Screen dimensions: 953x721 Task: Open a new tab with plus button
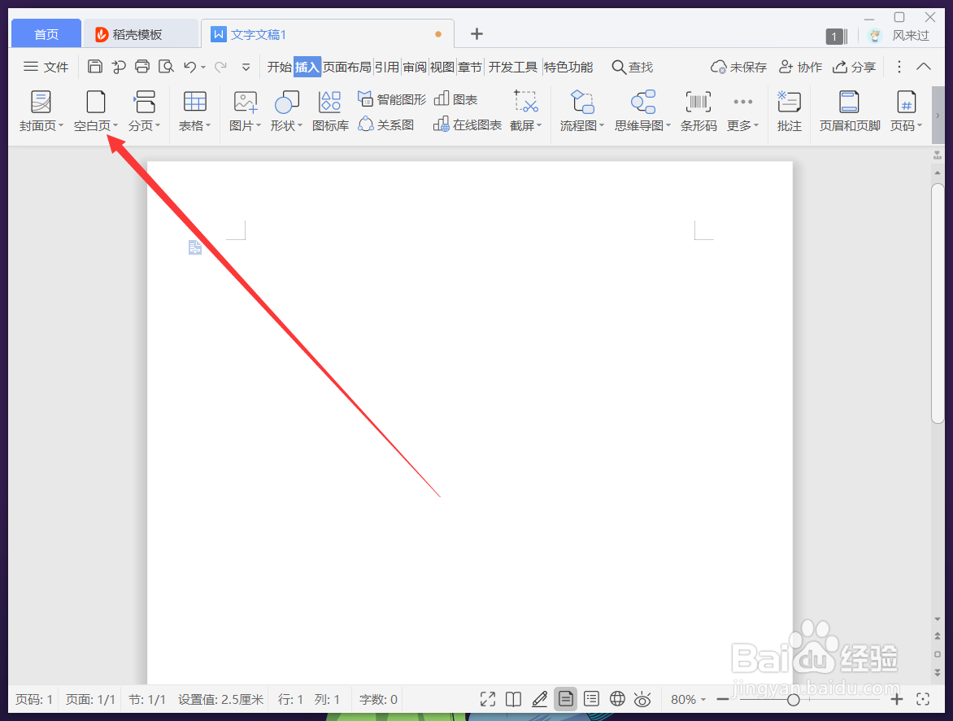(x=477, y=34)
